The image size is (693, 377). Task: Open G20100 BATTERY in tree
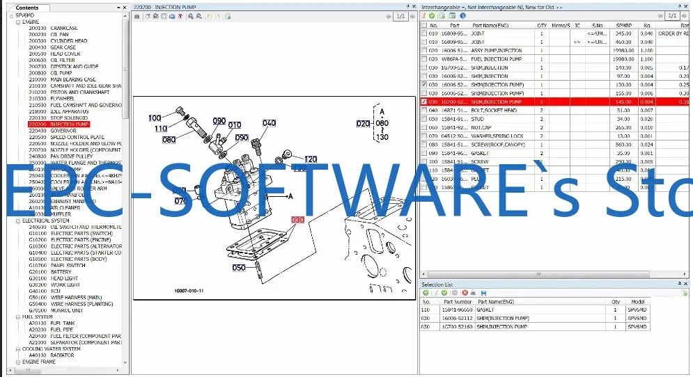pyautogui.click(x=50, y=272)
